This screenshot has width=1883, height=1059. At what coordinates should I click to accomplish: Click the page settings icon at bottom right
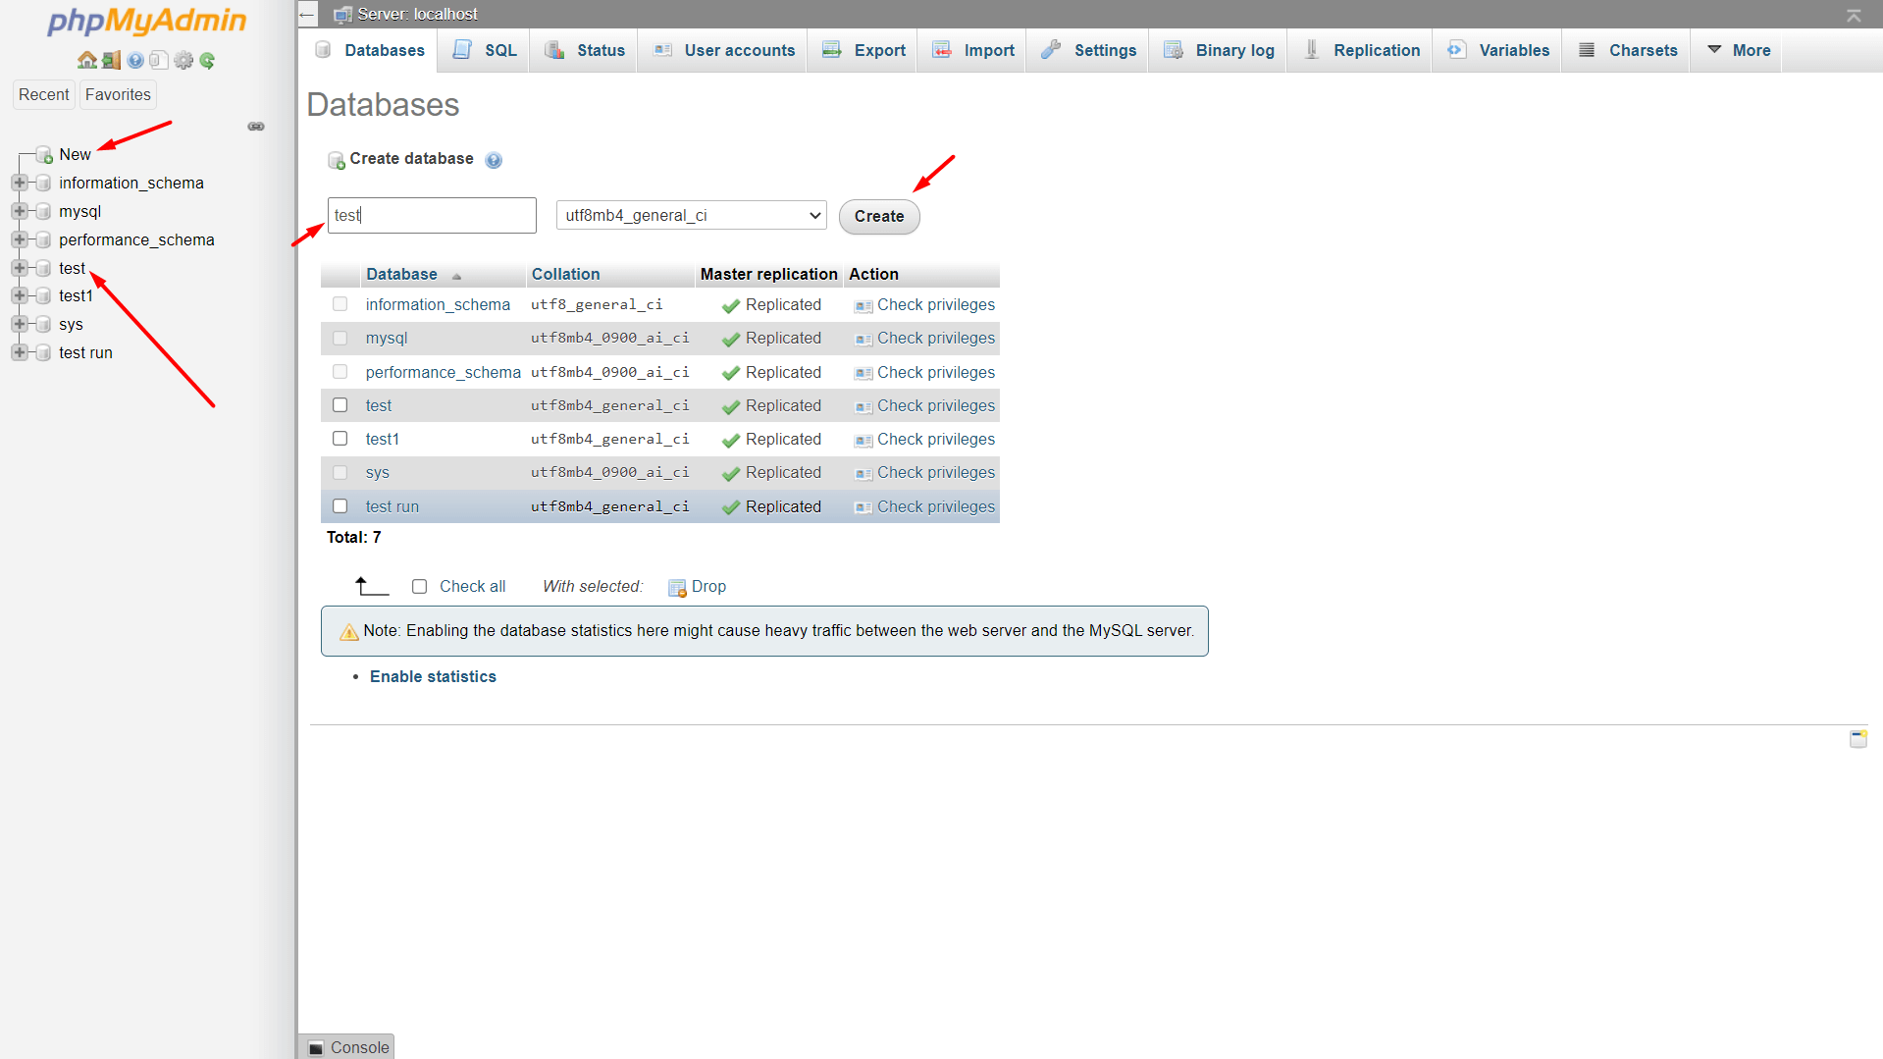click(1857, 738)
